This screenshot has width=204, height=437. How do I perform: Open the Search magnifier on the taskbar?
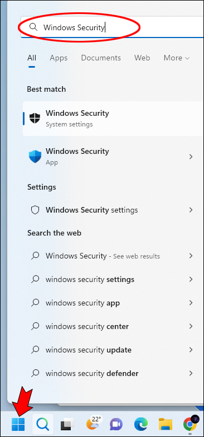43,424
